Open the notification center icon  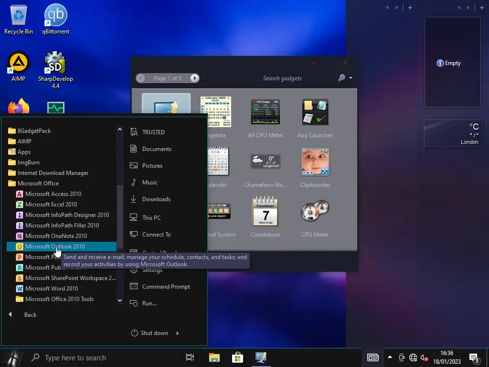tap(474, 358)
